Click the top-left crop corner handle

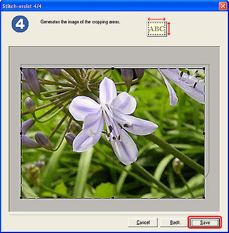click(x=21, y=69)
